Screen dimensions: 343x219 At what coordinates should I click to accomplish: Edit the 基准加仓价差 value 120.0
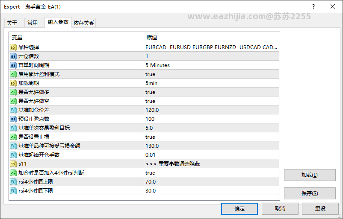(212, 110)
